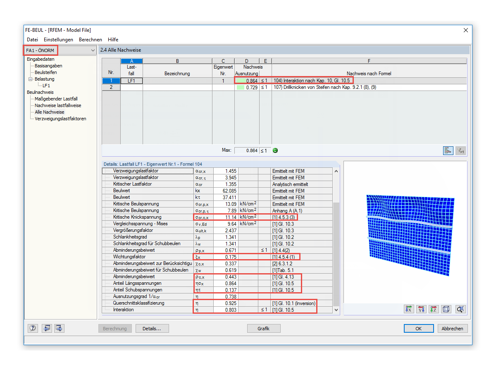Viewport: 496px width, 372px height.
Task: Click column header F
Action: pos(369,61)
